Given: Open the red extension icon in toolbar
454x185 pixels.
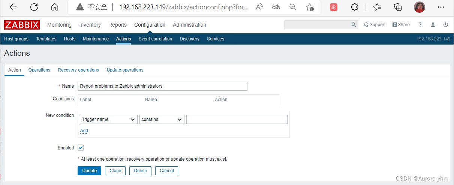Looking at the screenshot, I should point(334,7).
